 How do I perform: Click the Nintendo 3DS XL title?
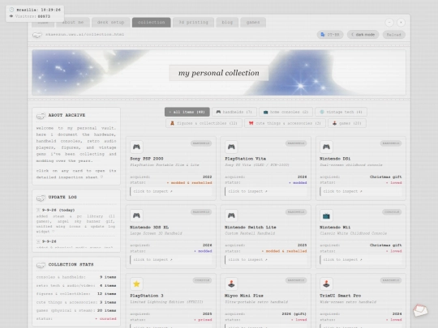149,228
